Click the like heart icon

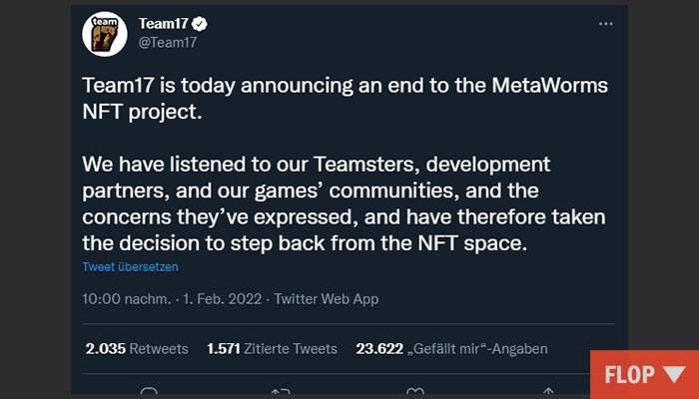[x=415, y=392]
